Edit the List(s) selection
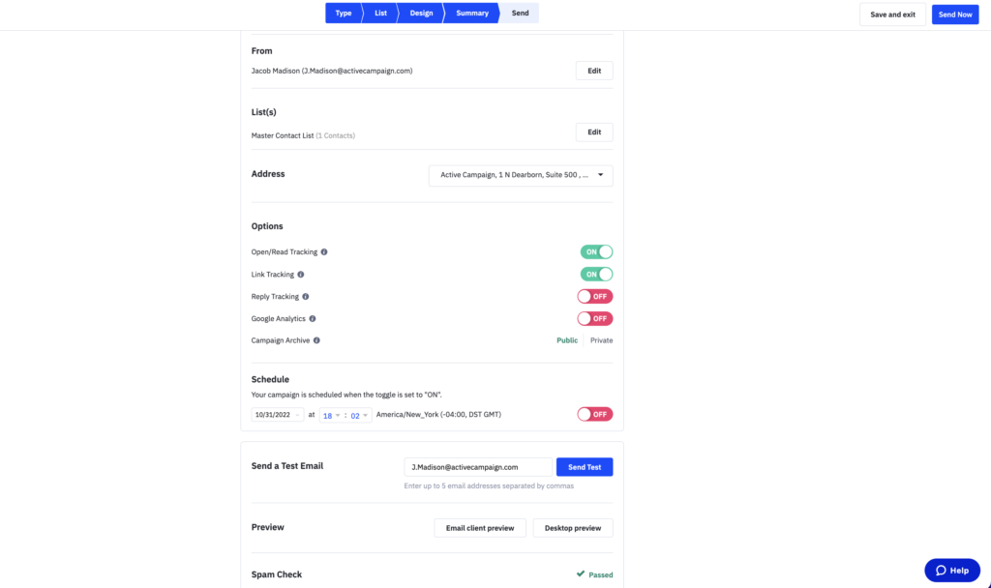 pos(594,132)
